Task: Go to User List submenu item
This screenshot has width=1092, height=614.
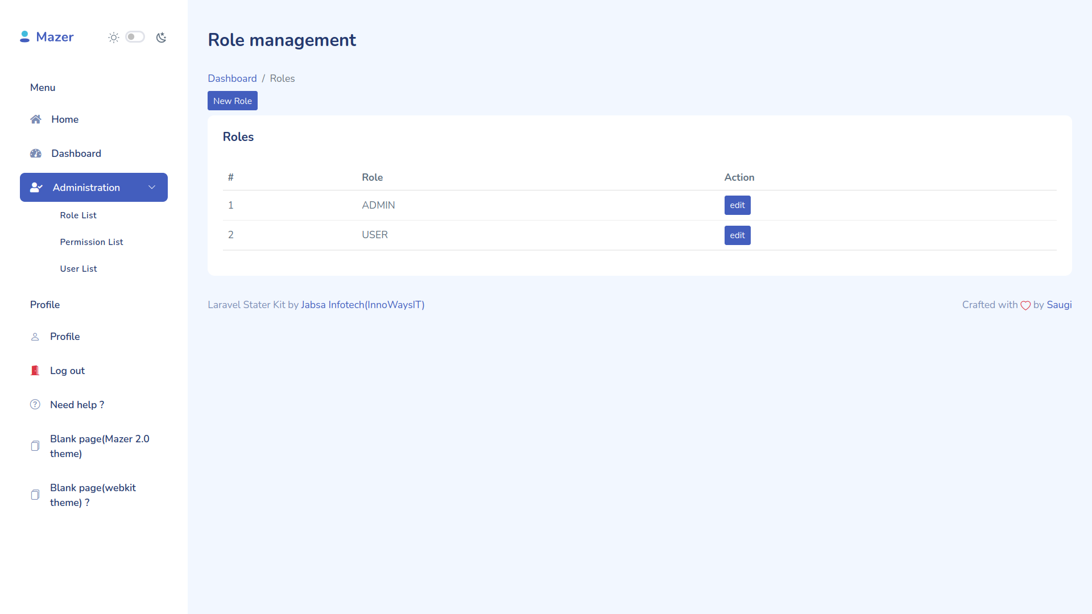Action: point(78,269)
